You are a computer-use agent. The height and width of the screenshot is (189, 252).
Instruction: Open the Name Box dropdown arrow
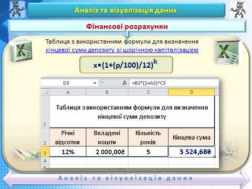pos(94,83)
